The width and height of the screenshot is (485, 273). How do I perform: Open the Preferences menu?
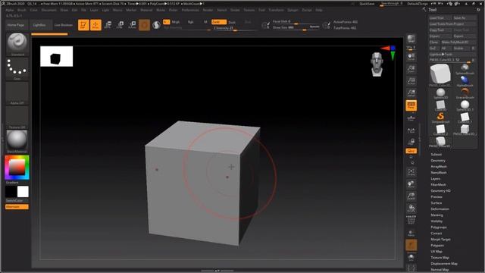tap(190, 10)
